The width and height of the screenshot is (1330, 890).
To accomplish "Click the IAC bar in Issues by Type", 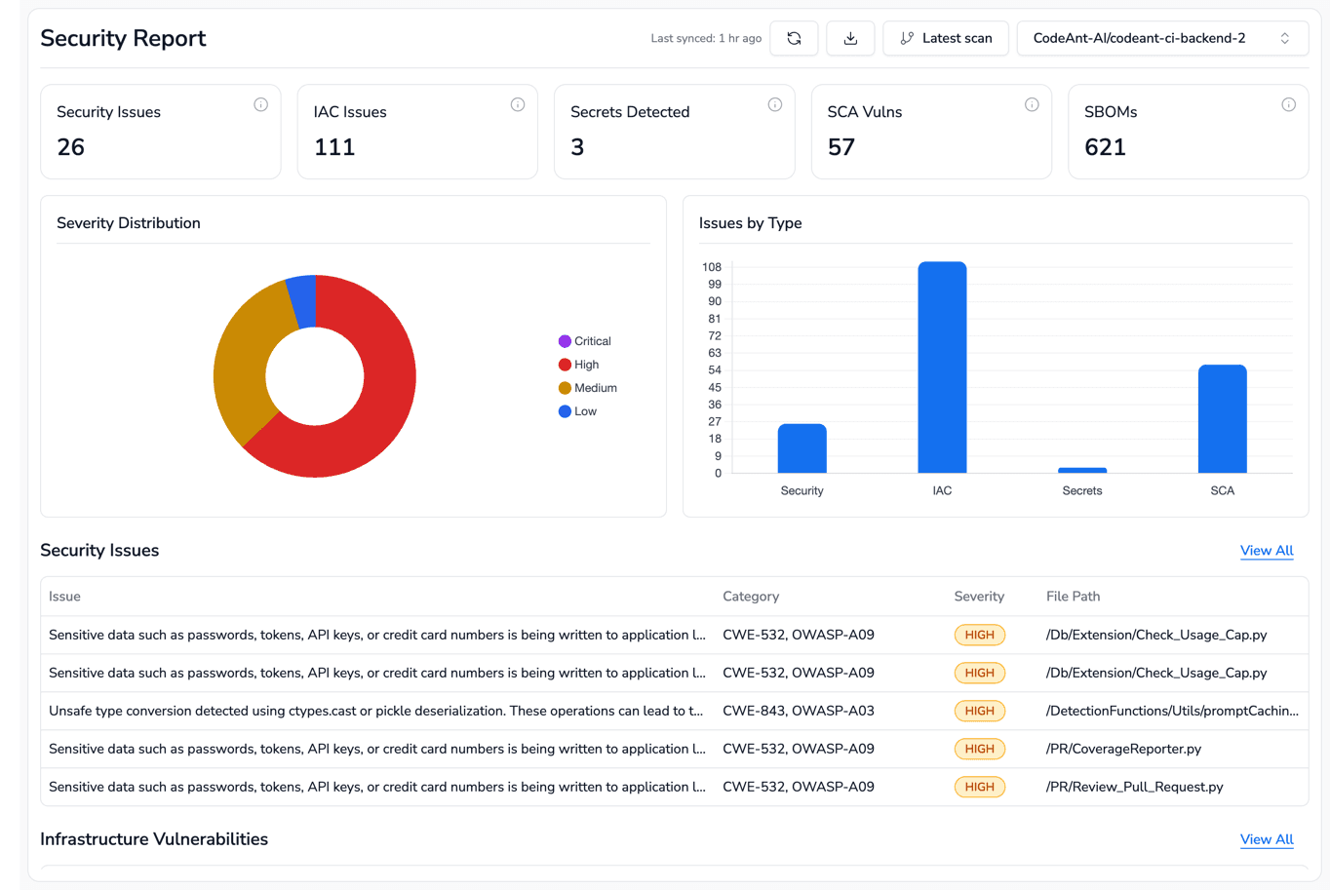I will pos(942,368).
